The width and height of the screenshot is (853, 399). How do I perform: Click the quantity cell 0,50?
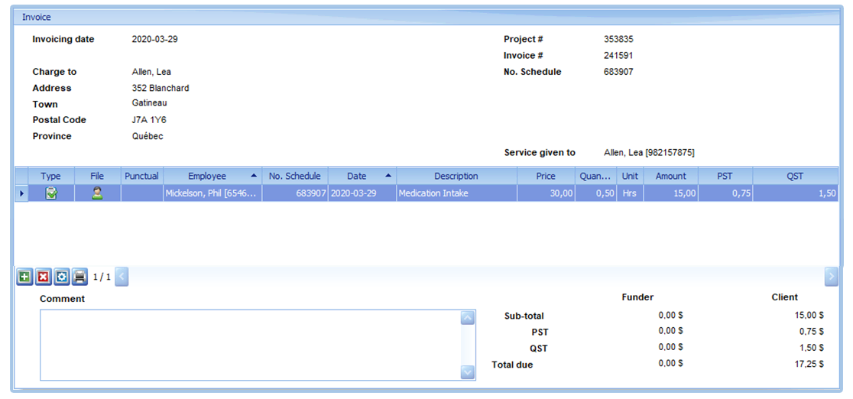click(595, 193)
